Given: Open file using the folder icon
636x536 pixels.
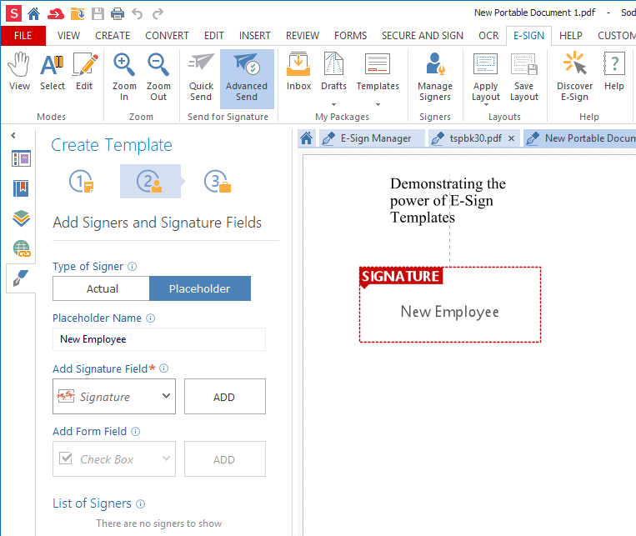Looking at the screenshot, I should (77, 14).
